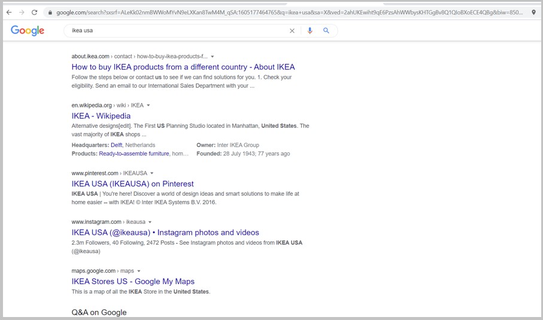Expand options arrow next to about.ikea.com result
This screenshot has width=543, height=320.
pos(213,57)
